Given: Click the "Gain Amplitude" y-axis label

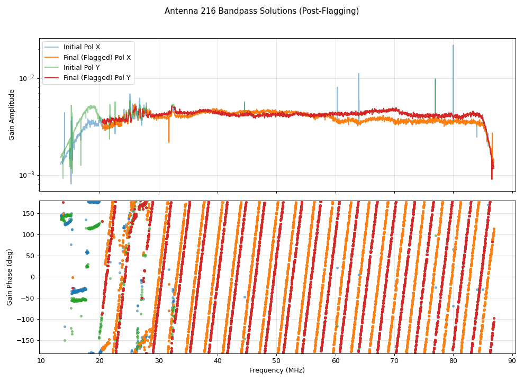Looking at the screenshot, I should (12, 115).
